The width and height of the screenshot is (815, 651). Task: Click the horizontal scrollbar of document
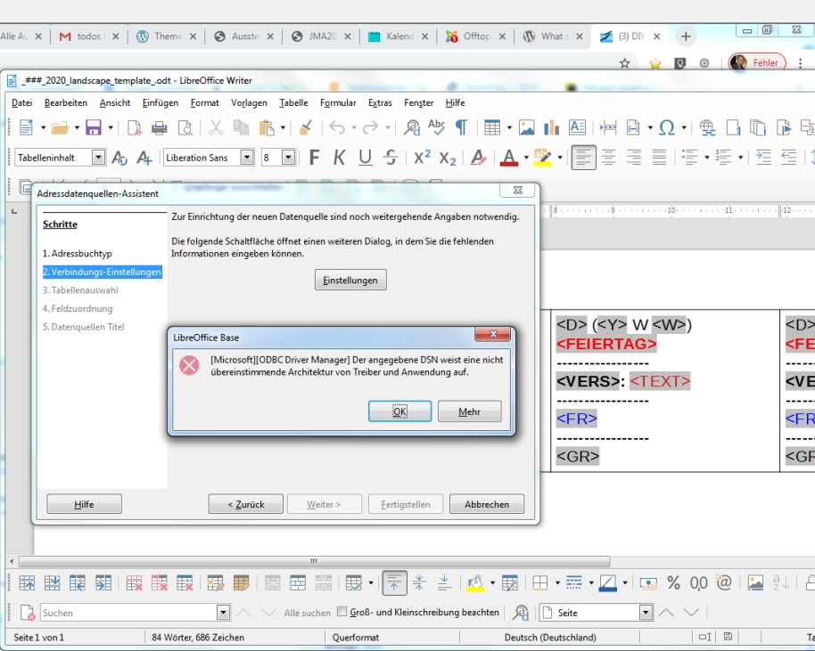click(x=314, y=561)
